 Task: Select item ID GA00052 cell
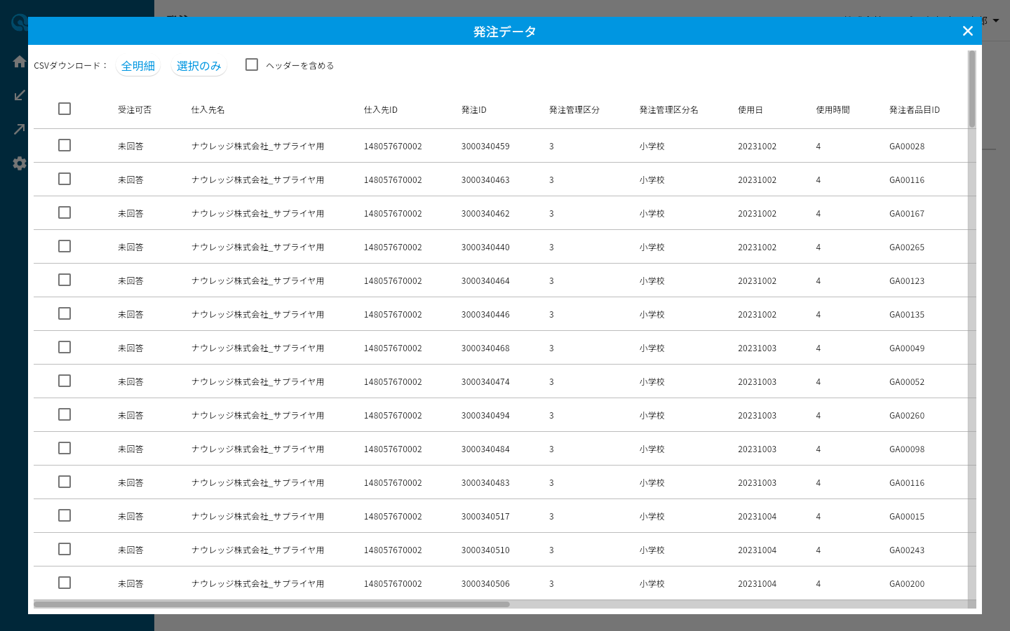pyautogui.click(x=907, y=382)
